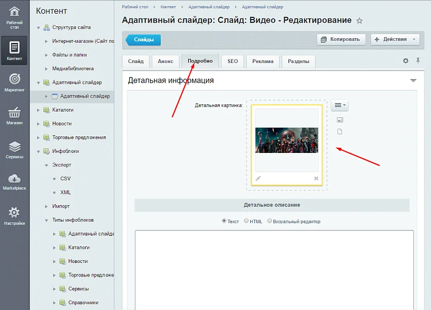Switch to the Анонс tab
This screenshot has height=310, width=431.
point(165,61)
